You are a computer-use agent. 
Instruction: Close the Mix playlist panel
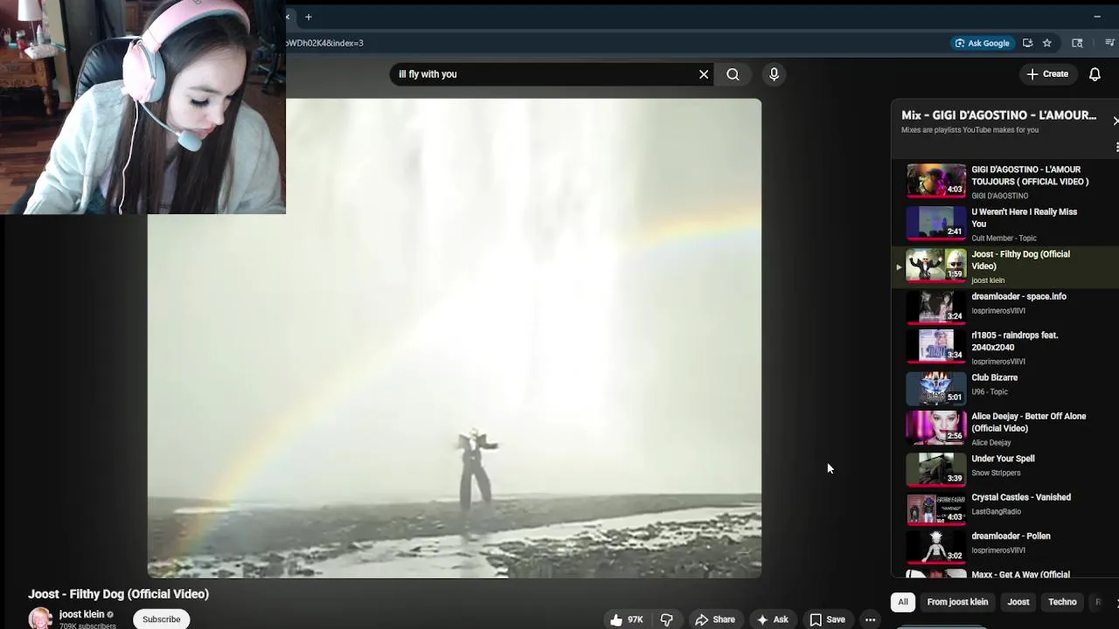coord(1115,121)
